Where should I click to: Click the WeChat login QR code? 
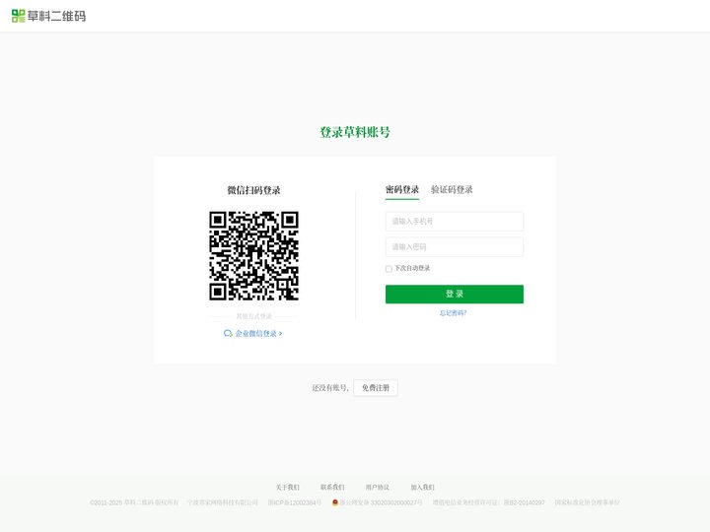click(x=253, y=255)
